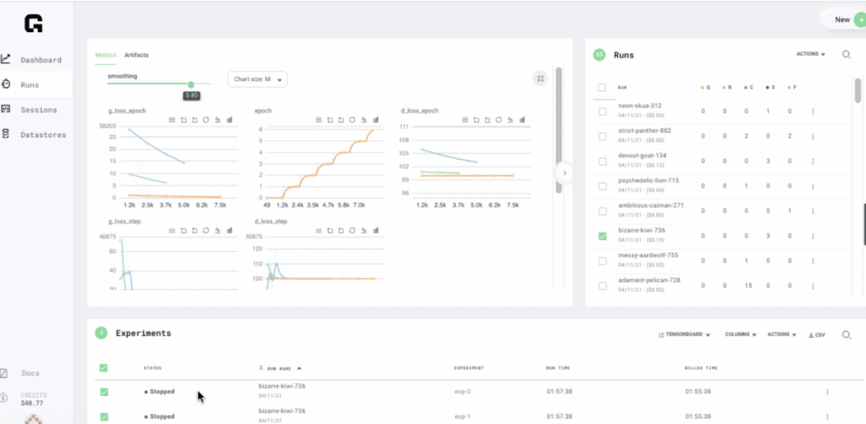Search runs with magnifier icon
866x424 pixels.
click(x=846, y=55)
